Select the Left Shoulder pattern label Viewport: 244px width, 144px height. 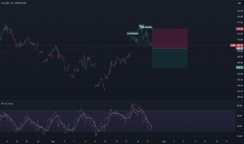(x=133, y=34)
